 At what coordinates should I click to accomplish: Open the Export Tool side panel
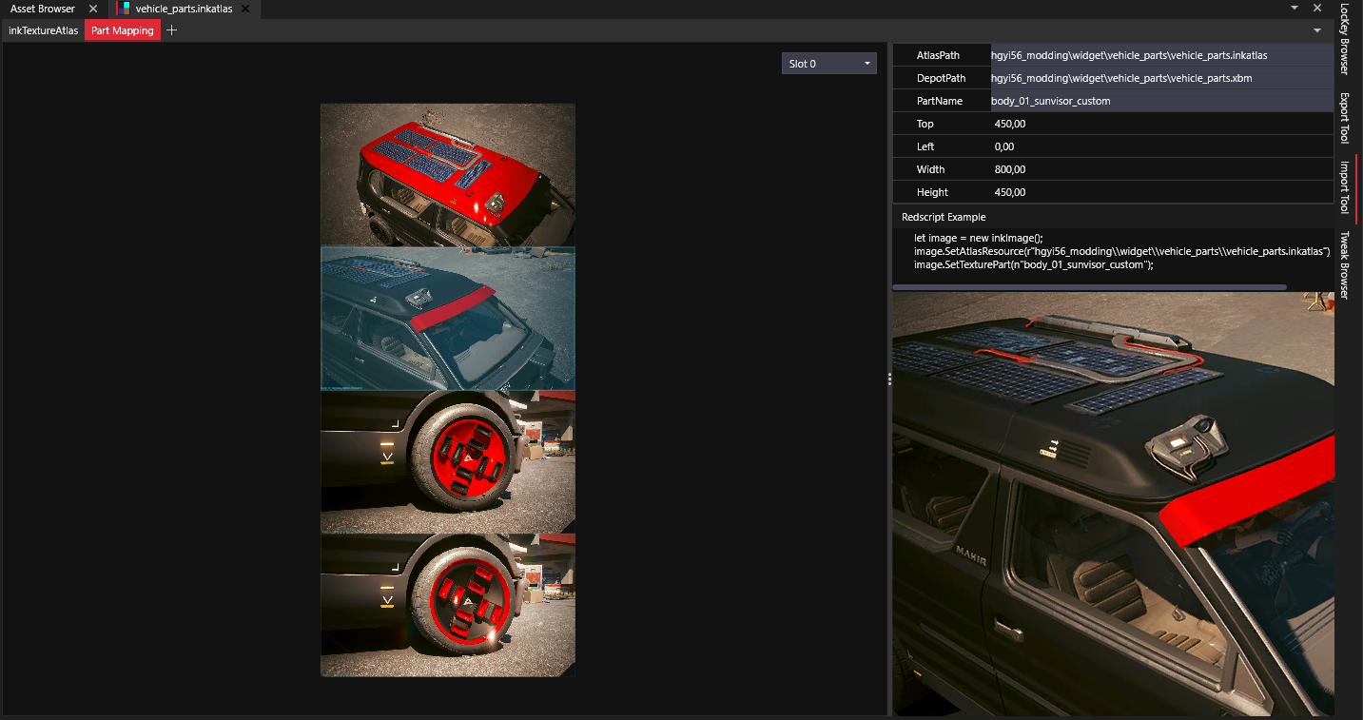(x=1344, y=118)
